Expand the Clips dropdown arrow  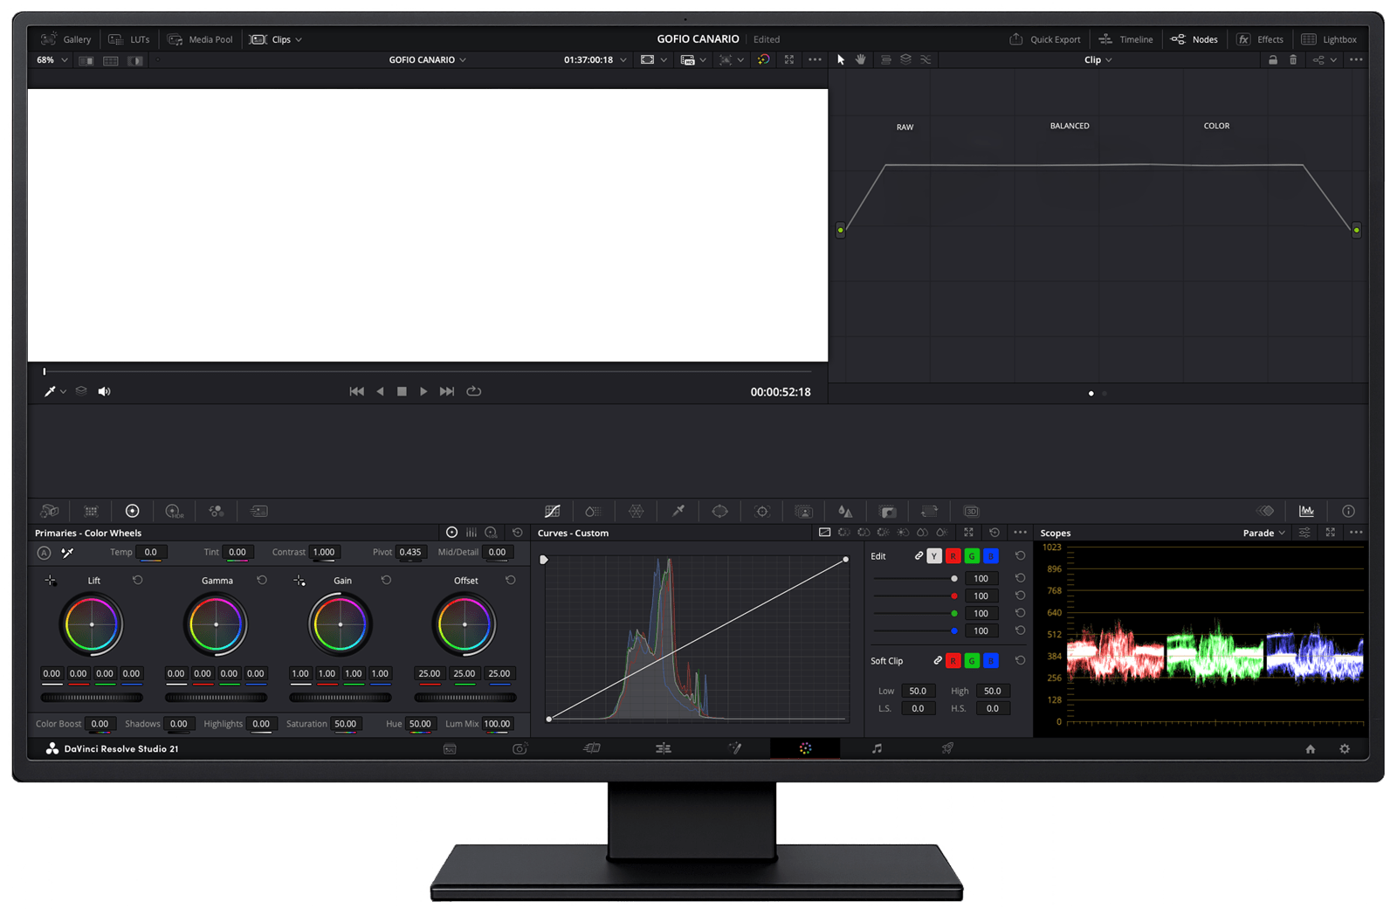tap(299, 39)
